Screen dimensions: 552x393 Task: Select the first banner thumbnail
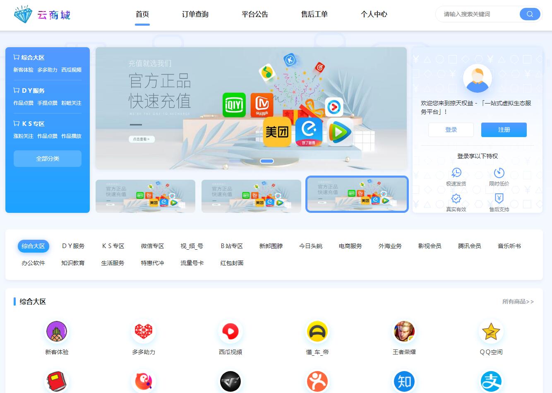tap(145, 196)
